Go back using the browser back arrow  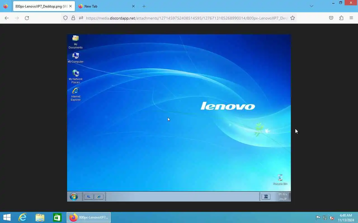tap(7, 18)
